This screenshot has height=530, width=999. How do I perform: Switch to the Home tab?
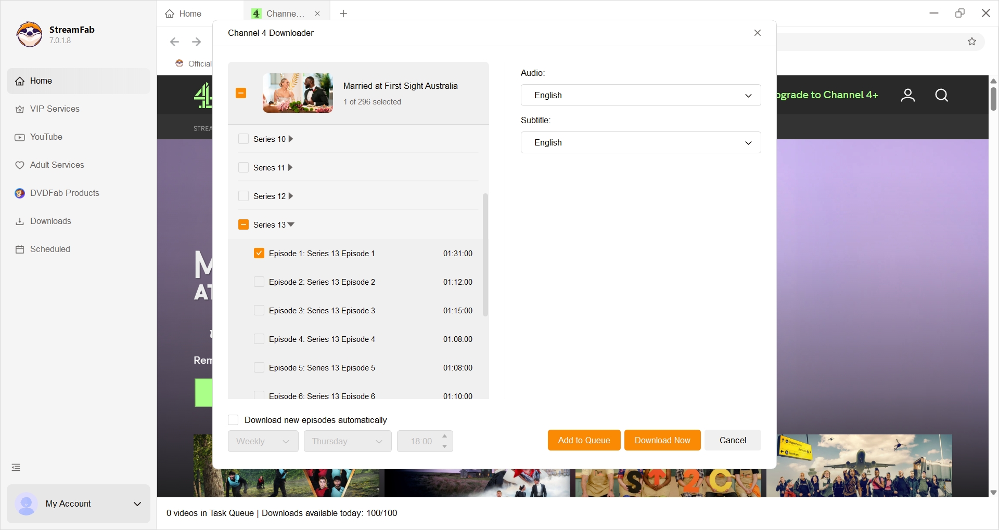pos(184,14)
